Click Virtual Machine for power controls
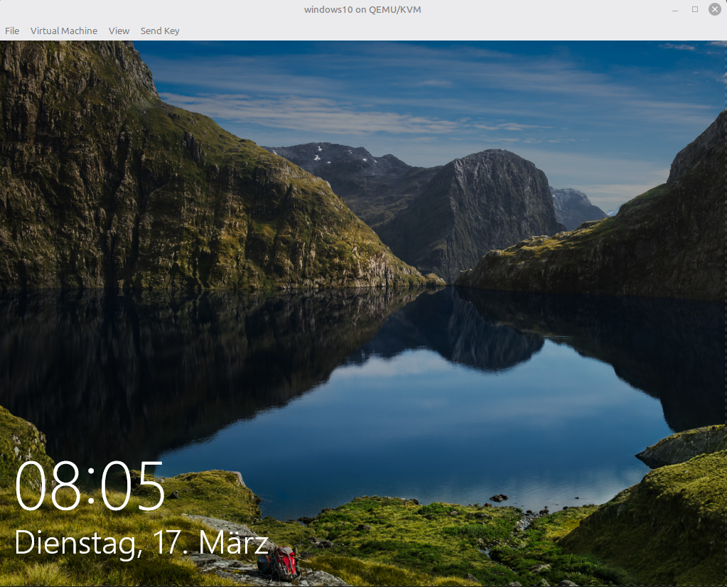Screen dimensions: 727x587 (x=63, y=31)
